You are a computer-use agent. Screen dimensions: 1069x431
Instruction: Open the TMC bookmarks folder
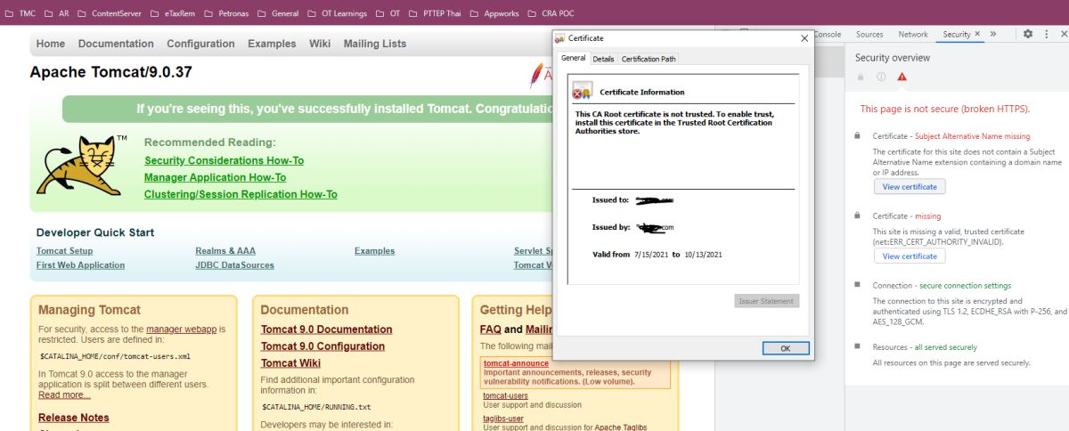click(20, 13)
